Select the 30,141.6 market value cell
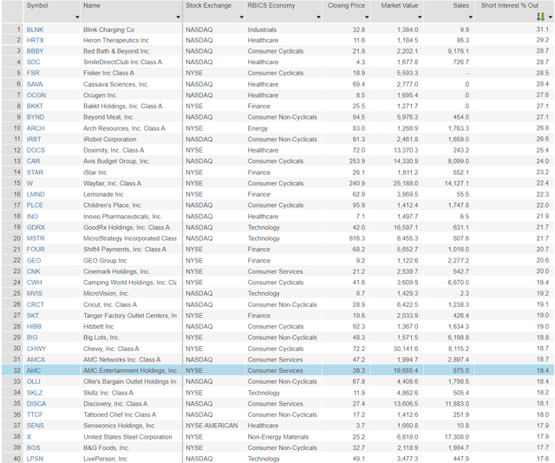555x463 pixels. (397, 349)
